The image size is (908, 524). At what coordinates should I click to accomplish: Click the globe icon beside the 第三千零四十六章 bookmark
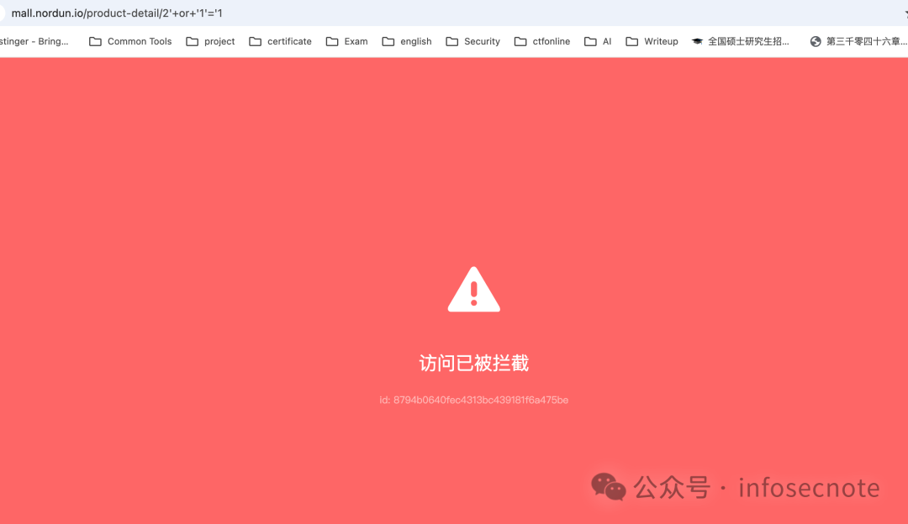pos(814,40)
